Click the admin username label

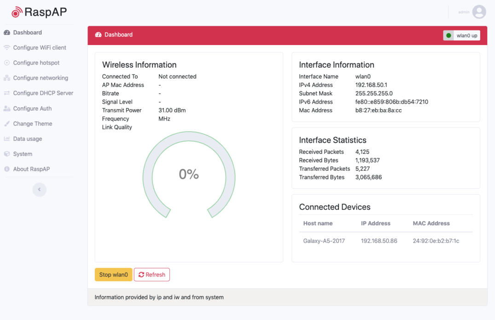(x=463, y=12)
